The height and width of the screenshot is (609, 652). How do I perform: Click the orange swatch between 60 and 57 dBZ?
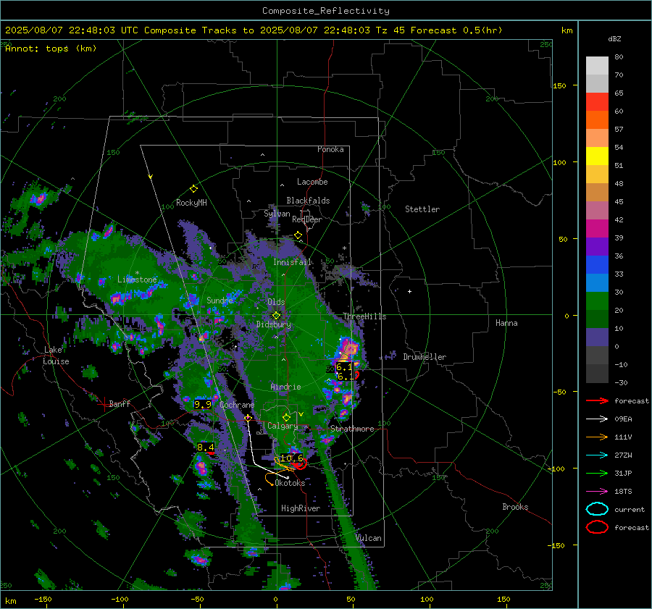(x=597, y=120)
